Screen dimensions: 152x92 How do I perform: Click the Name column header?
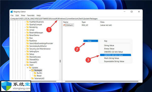66,22
